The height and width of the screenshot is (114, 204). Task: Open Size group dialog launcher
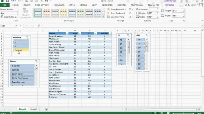(184, 21)
